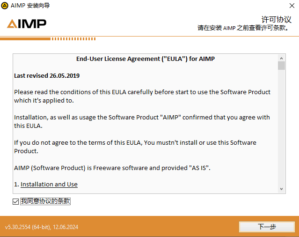The width and height of the screenshot is (299, 237).
Task: Click the empty scrollbar track below the thumb
Action: tap(281, 131)
